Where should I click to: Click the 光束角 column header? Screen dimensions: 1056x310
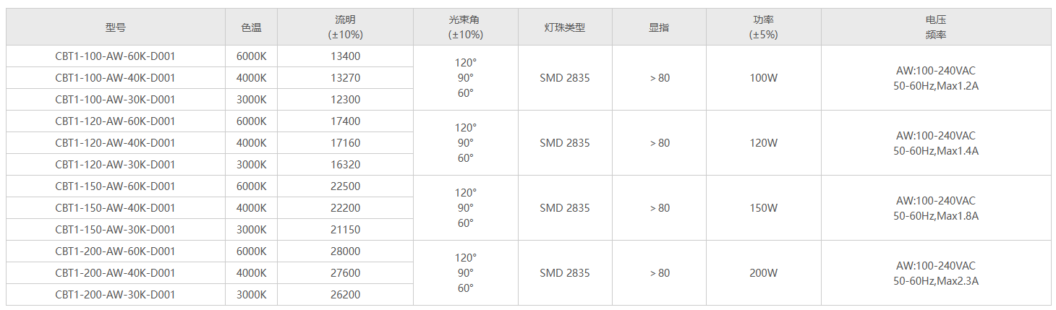pos(465,27)
